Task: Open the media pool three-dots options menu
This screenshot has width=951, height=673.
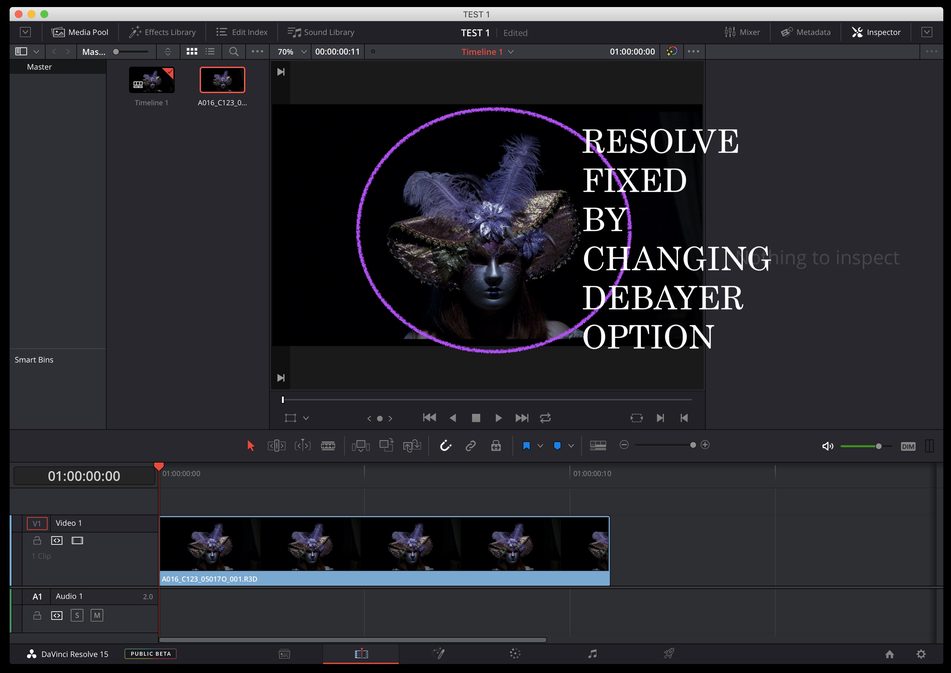Action: click(257, 51)
